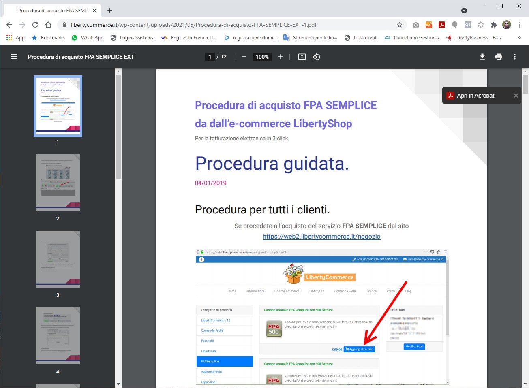529x388 pixels.
Task: Go to the browser home page
Action: click(48, 25)
